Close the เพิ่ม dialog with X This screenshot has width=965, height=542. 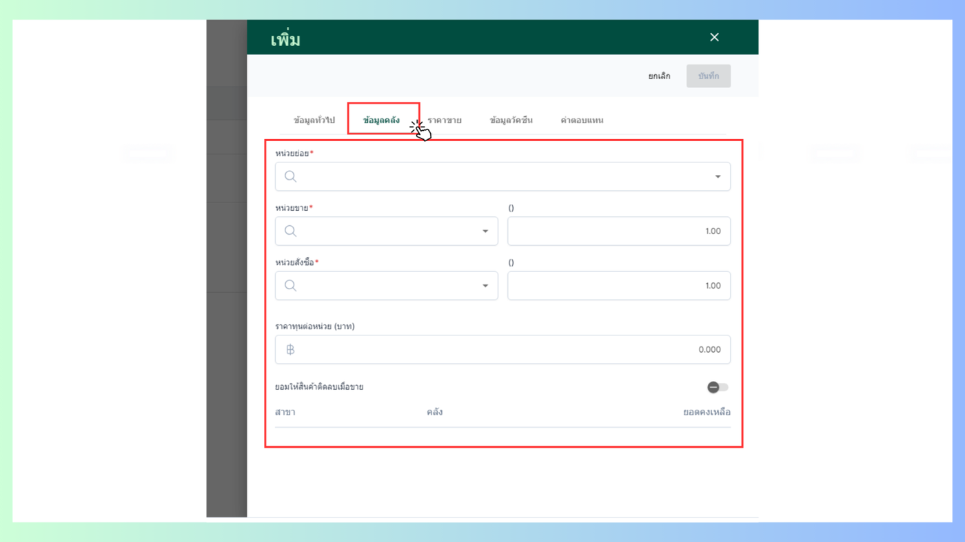[714, 37]
